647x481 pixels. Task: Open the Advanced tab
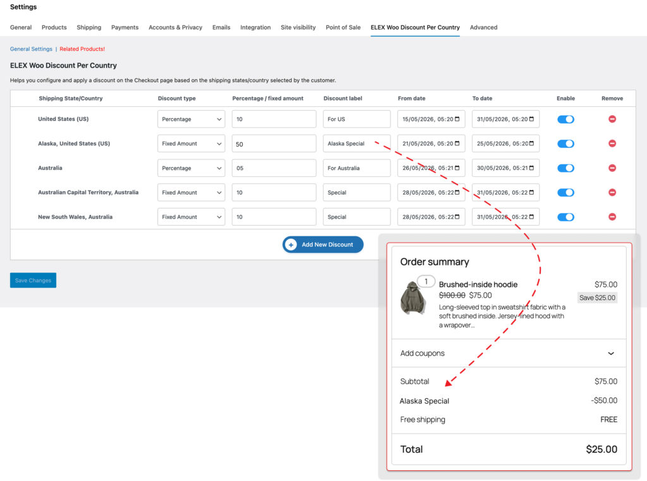483,27
